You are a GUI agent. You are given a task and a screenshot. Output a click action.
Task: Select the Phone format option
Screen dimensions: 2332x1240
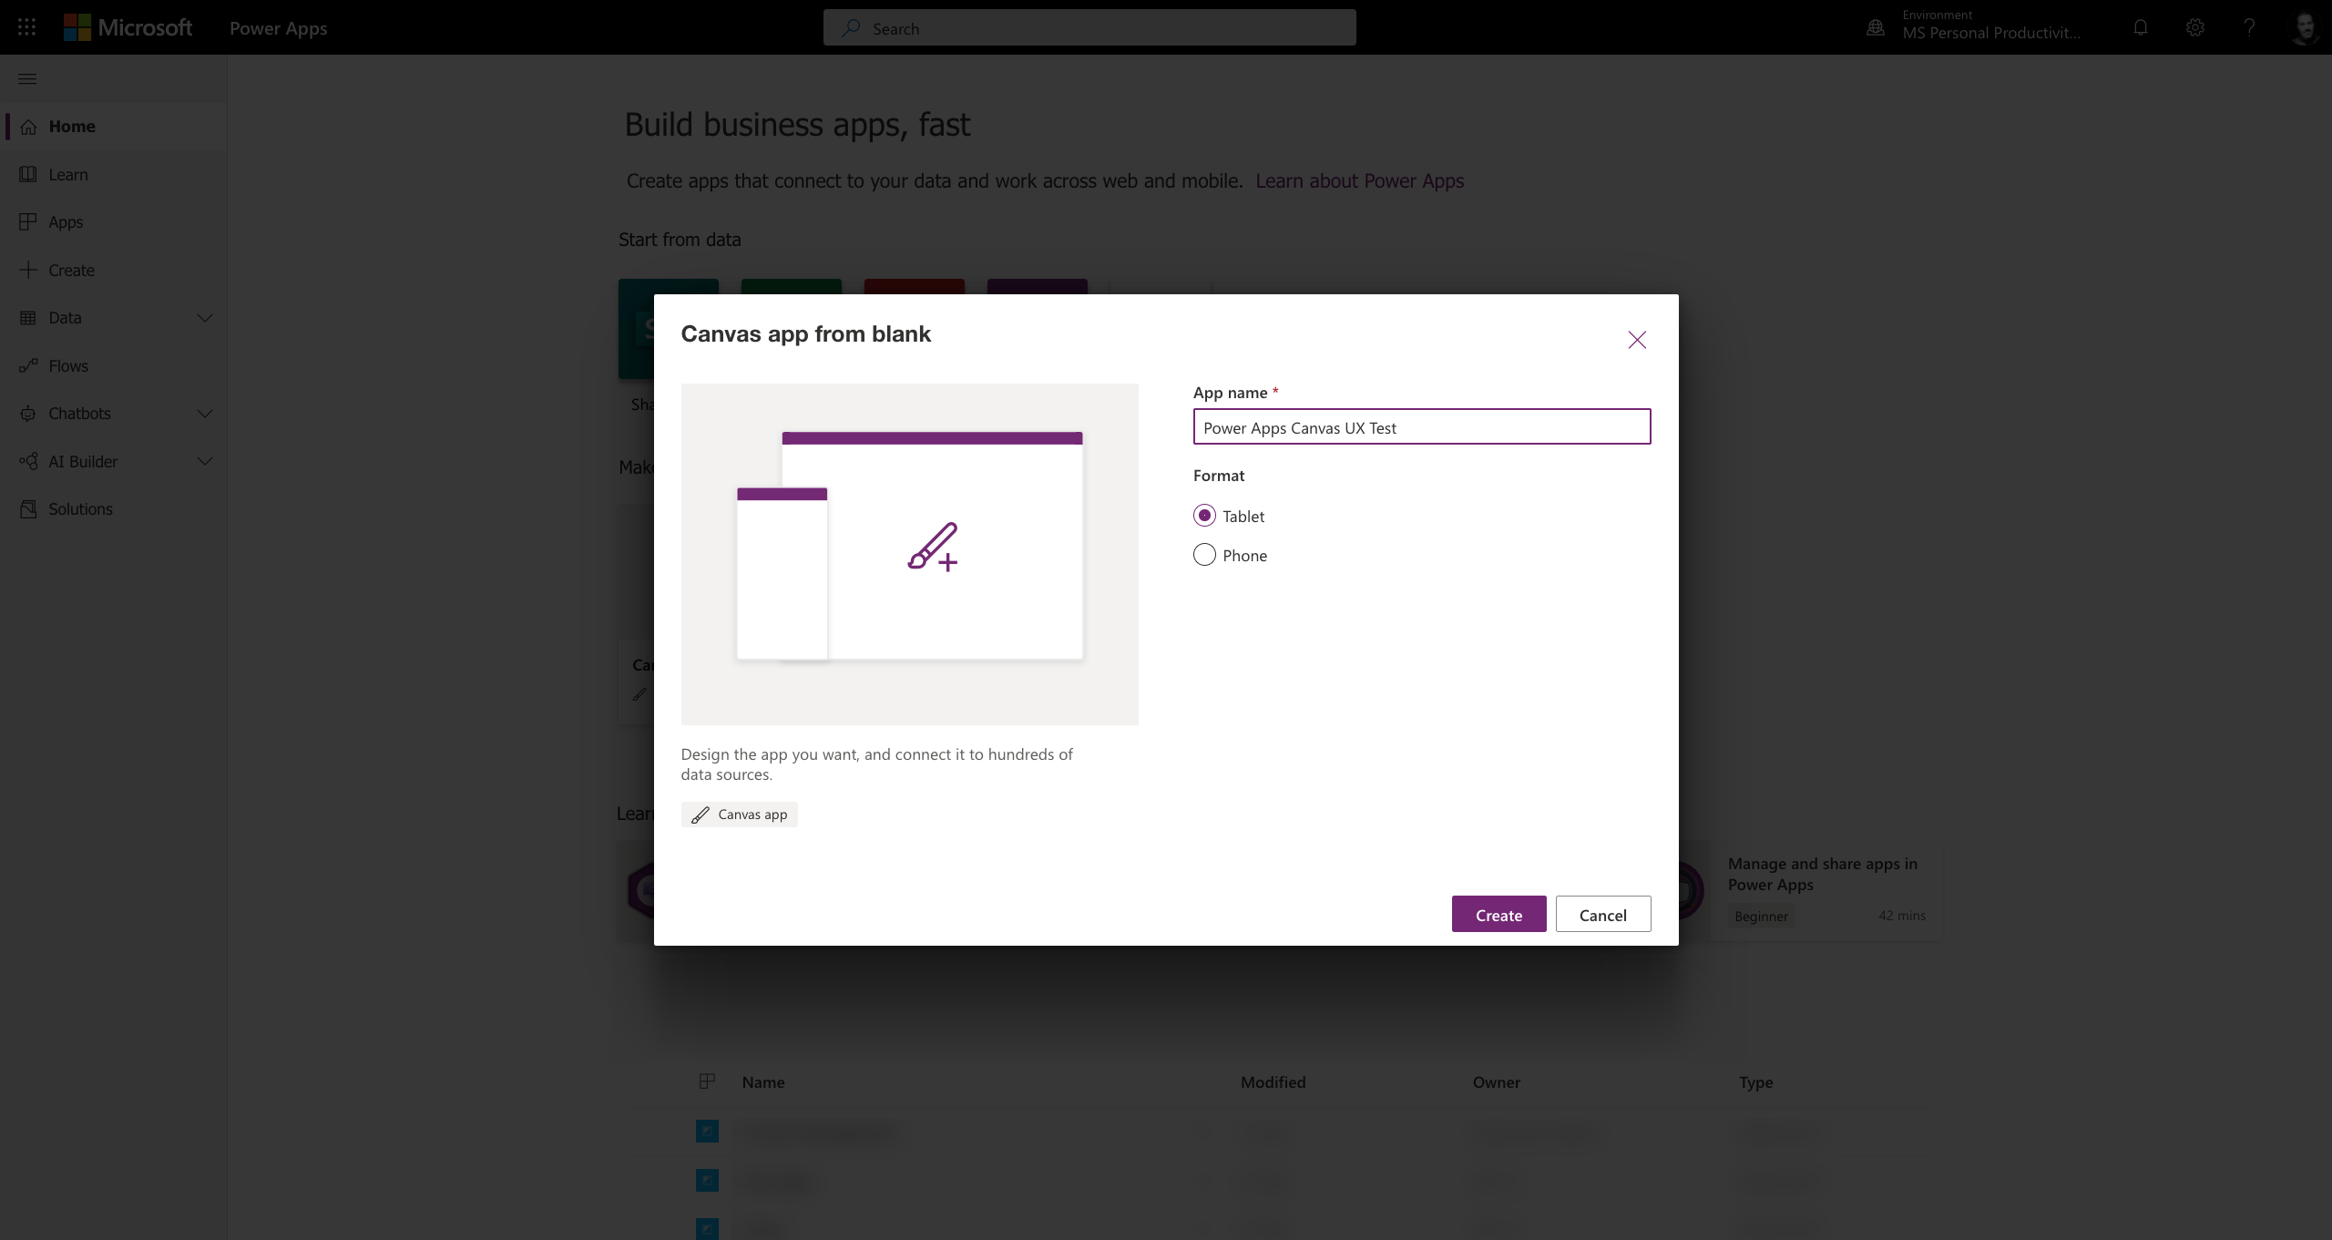pyautogui.click(x=1203, y=554)
